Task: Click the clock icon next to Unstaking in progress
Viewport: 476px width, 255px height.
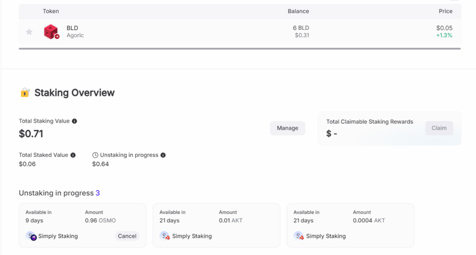Action: 95,155
